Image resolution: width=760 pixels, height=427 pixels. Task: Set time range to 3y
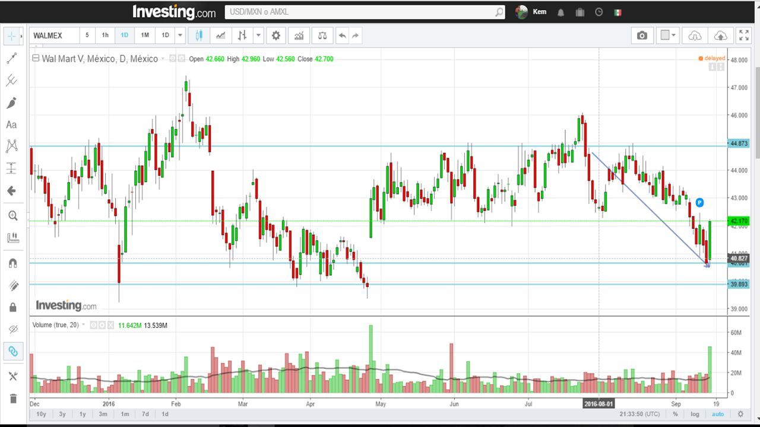[x=62, y=414]
